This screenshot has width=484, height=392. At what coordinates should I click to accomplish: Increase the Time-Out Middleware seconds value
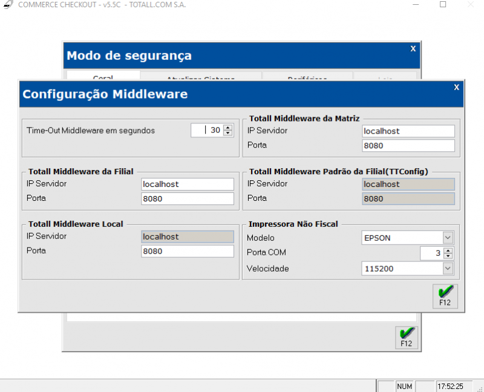[227, 127]
